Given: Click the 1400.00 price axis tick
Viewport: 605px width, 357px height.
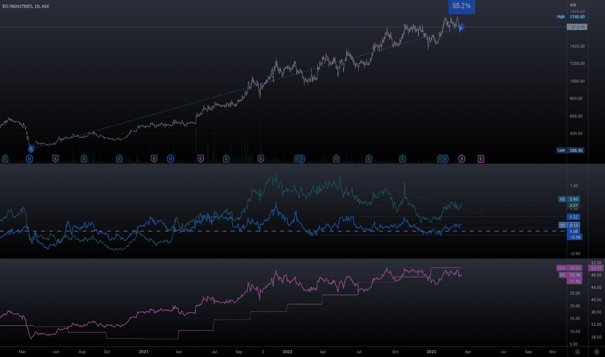Looking at the screenshot, I should tap(577, 46).
